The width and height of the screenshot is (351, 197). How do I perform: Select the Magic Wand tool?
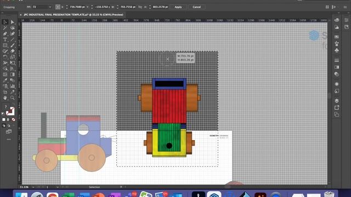coord(5,28)
